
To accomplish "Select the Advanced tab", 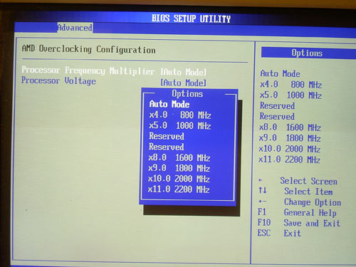I will click(x=75, y=28).
